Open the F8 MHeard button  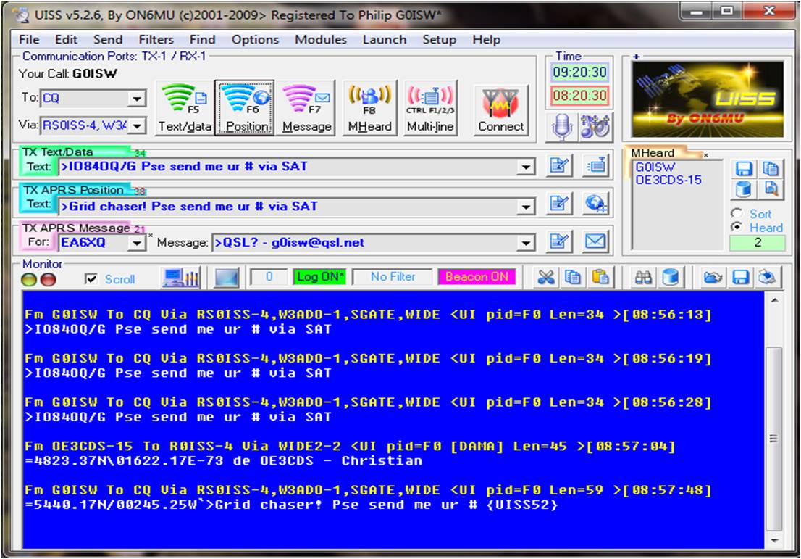pyautogui.click(x=369, y=108)
